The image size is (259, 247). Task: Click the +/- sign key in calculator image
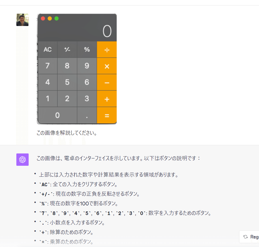(67, 50)
